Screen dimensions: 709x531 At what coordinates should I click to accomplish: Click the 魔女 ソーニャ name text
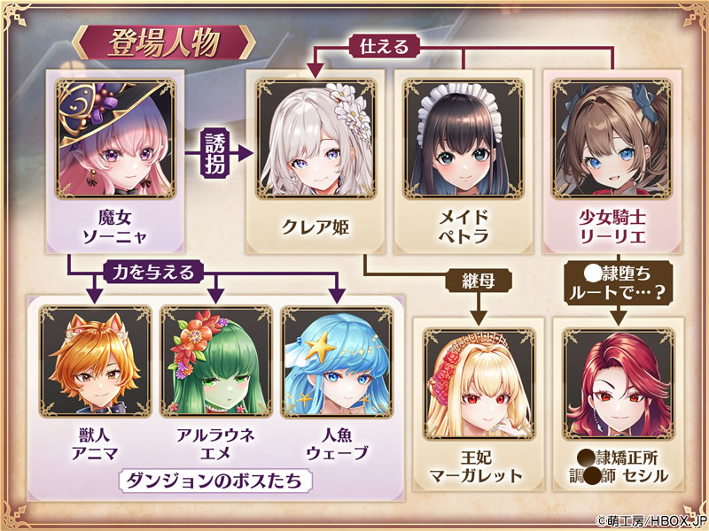coord(115,227)
